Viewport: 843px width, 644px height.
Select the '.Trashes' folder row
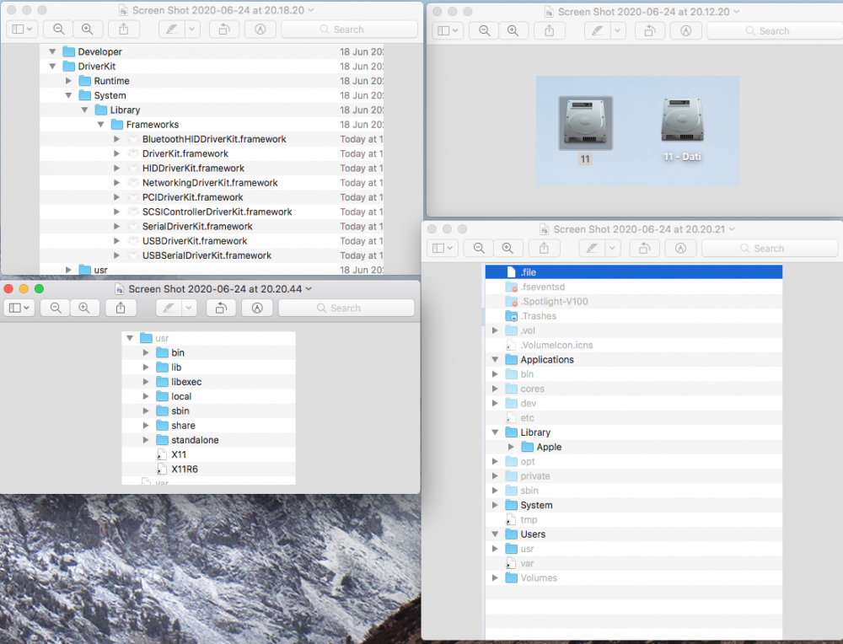point(633,316)
